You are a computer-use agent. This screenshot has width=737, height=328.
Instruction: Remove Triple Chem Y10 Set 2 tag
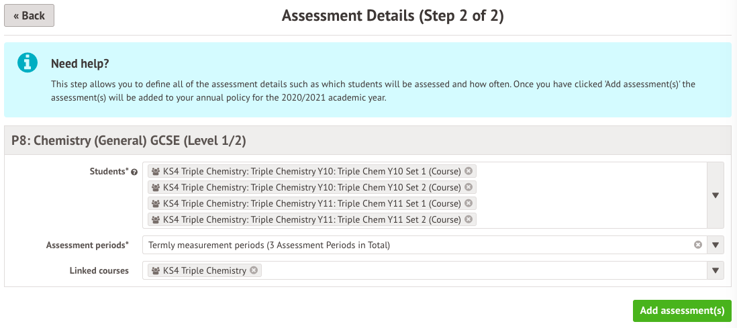tap(469, 187)
